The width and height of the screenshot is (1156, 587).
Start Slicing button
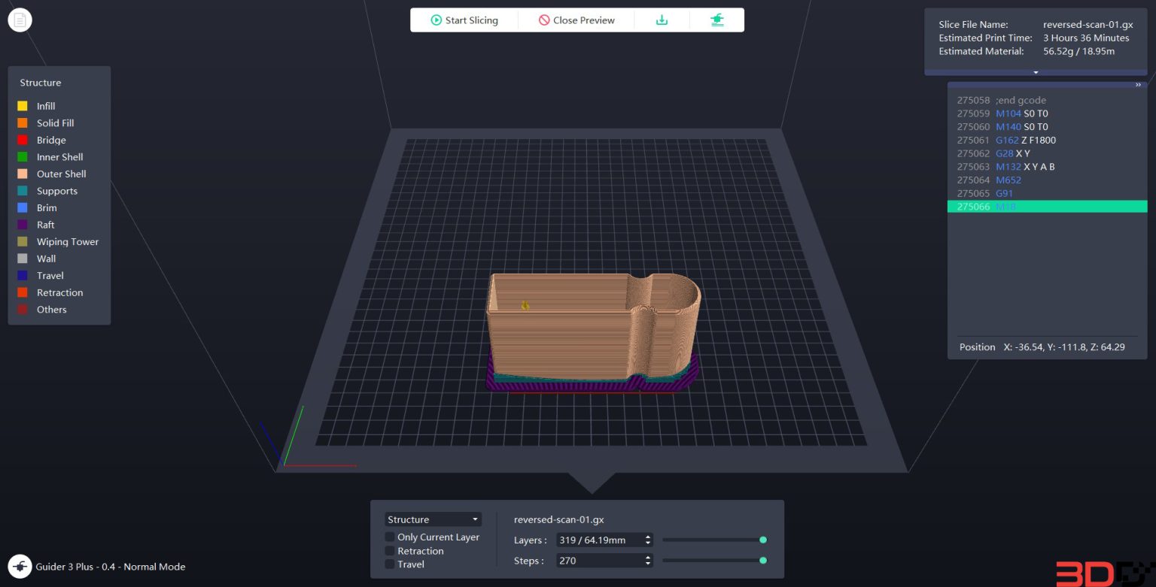(x=464, y=20)
